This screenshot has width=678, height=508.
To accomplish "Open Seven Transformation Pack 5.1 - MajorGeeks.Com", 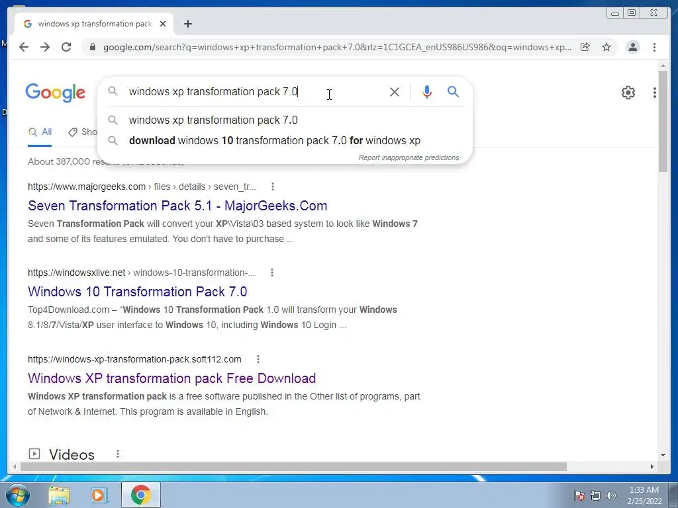I will [177, 206].
